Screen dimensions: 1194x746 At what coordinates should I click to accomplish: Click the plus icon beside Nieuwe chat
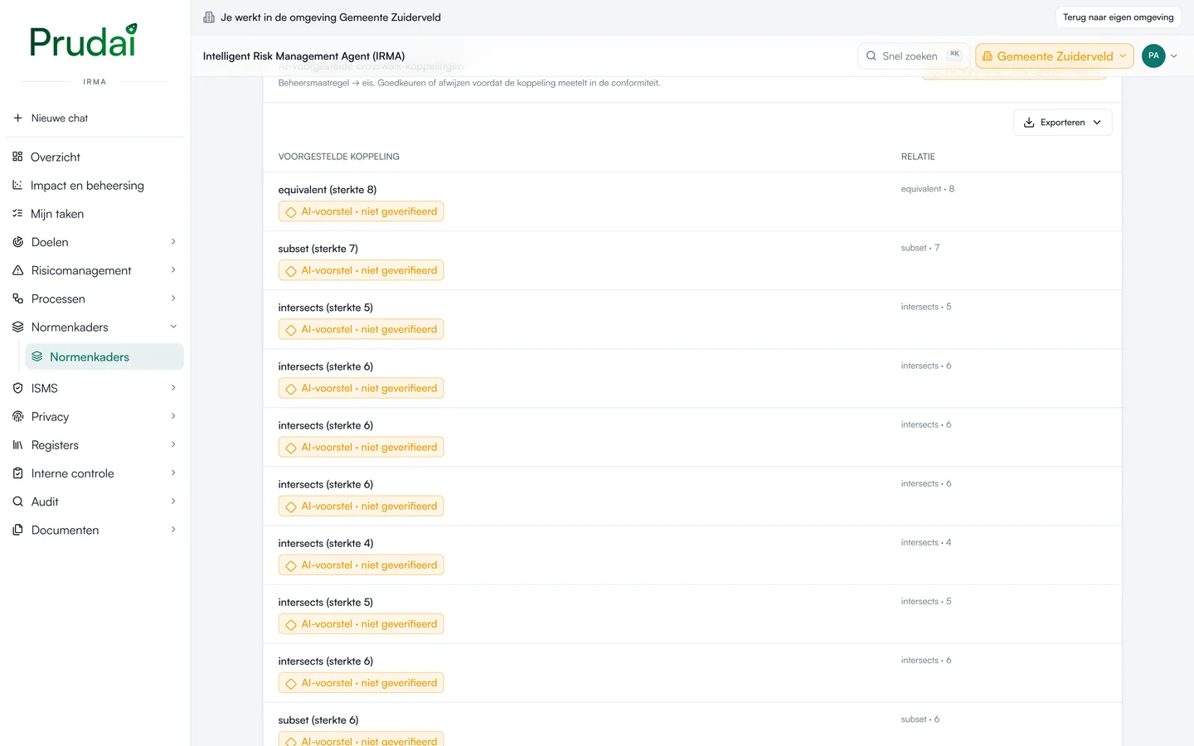click(x=17, y=118)
